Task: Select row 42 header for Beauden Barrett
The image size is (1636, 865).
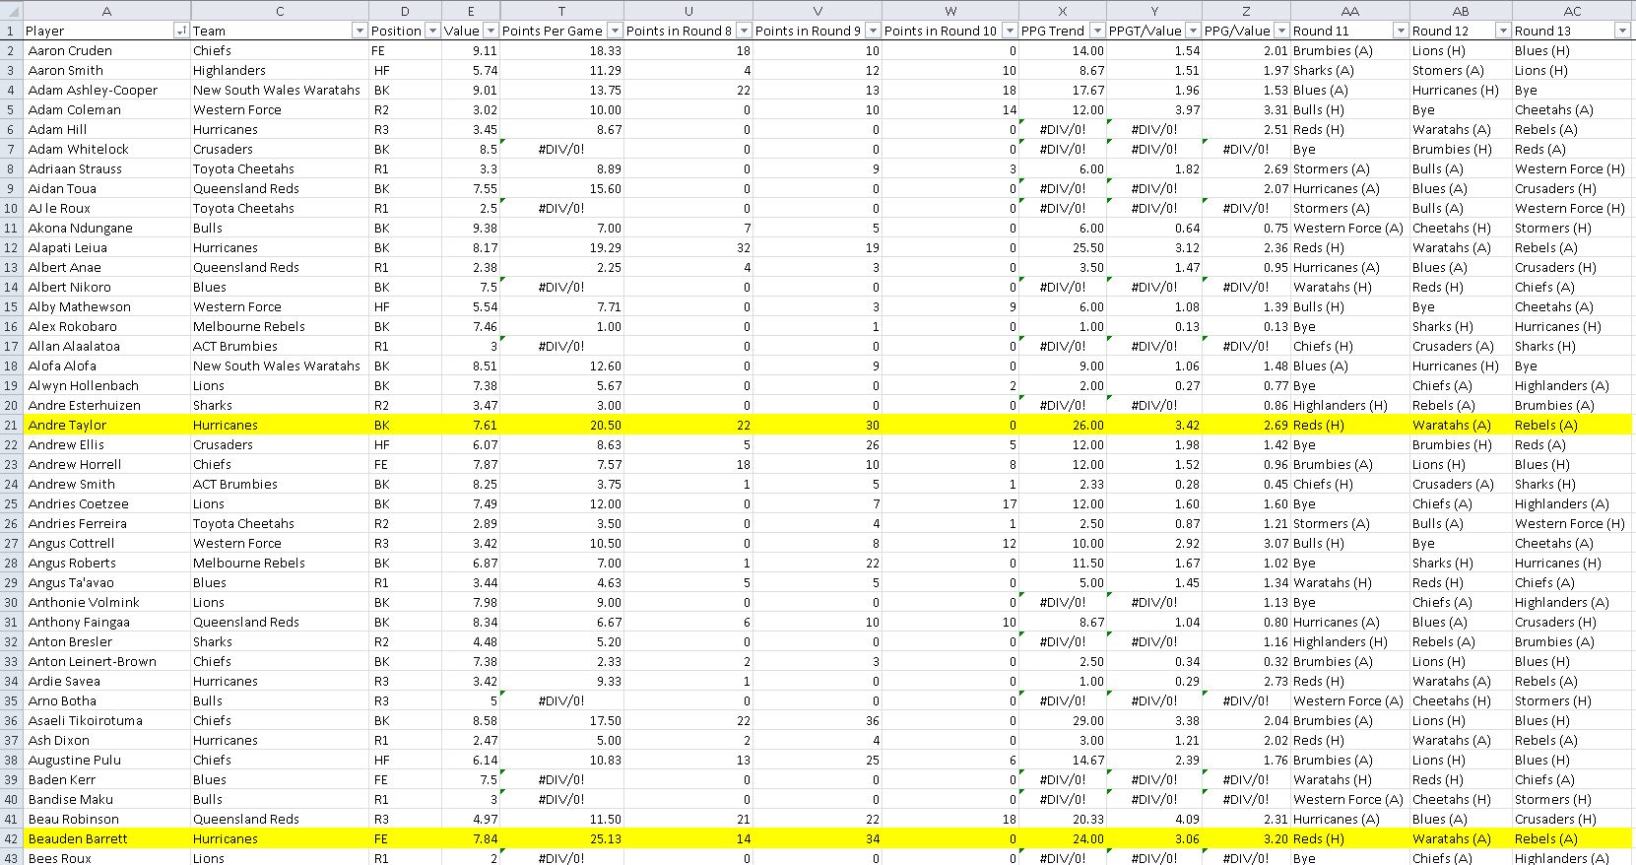Action: coord(11,838)
